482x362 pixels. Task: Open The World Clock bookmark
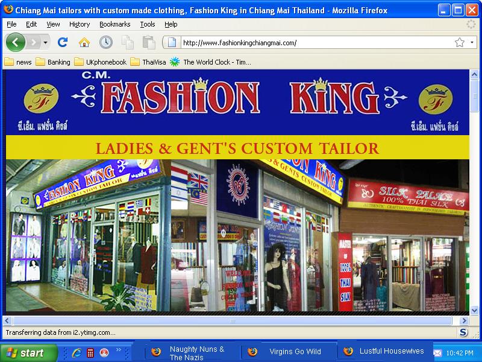[x=210, y=62]
